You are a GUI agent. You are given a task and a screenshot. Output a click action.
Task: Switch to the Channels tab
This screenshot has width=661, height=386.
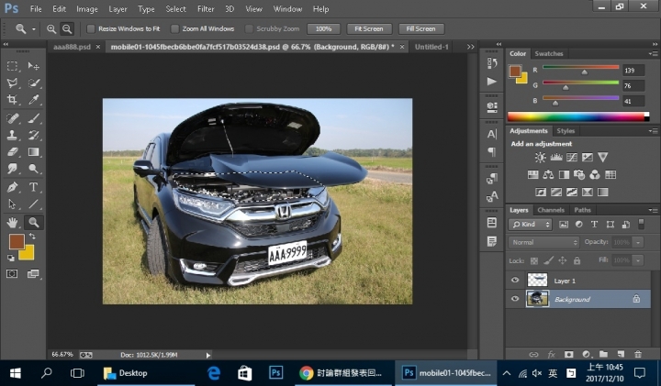click(x=551, y=210)
